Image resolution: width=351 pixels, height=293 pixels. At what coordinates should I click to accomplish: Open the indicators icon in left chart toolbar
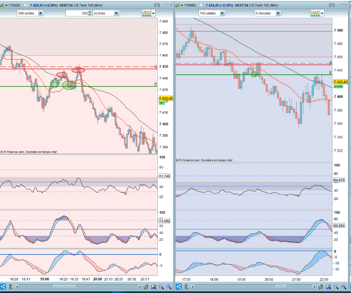pyautogui.click(x=146, y=13)
